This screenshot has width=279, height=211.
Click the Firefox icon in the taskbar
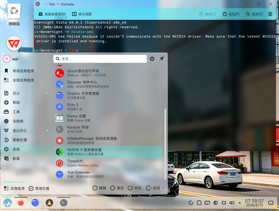point(21,203)
